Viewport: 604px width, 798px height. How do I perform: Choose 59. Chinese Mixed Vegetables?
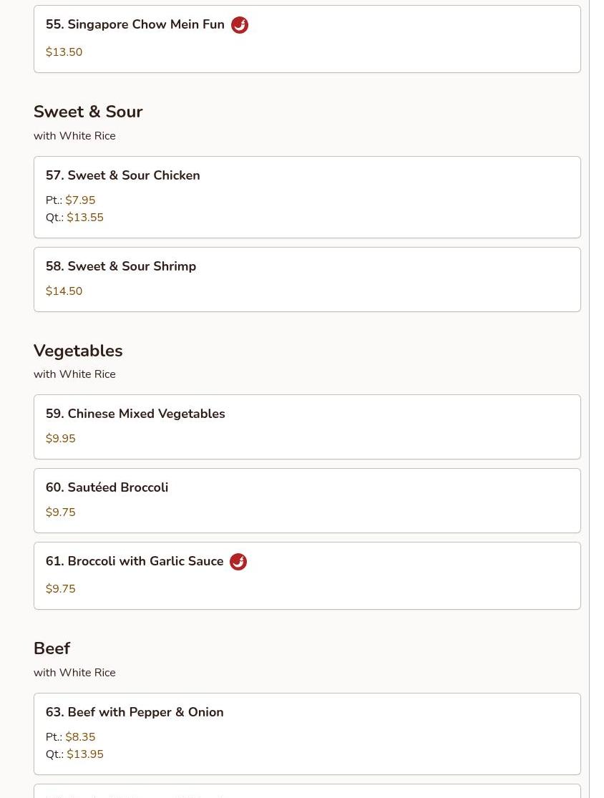pos(135,414)
